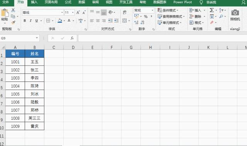Select top align icon
Image resolution: width=247 pixels, height=146 pixels.
pos(92,12)
